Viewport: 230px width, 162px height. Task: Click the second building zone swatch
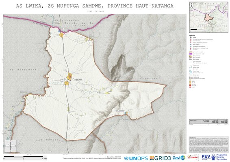(x=190, y=81)
